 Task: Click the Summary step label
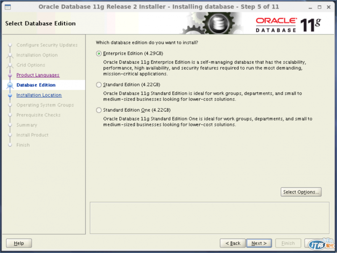27,125
